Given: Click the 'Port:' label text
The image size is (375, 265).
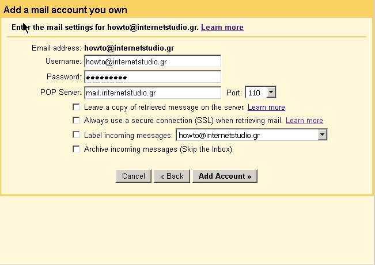Looking at the screenshot, I should [x=234, y=93].
